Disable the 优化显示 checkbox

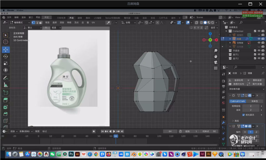pyautogui.click(x=243, y=115)
